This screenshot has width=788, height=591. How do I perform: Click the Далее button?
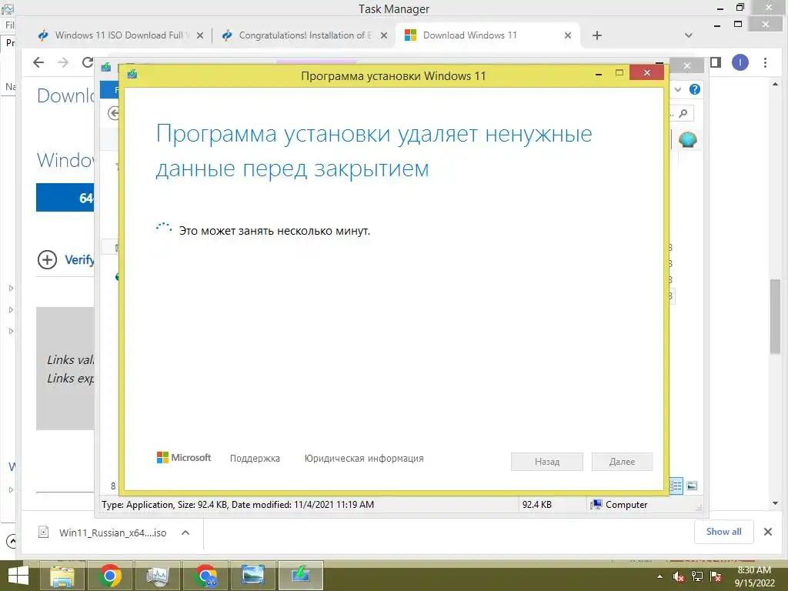(x=622, y=462)
